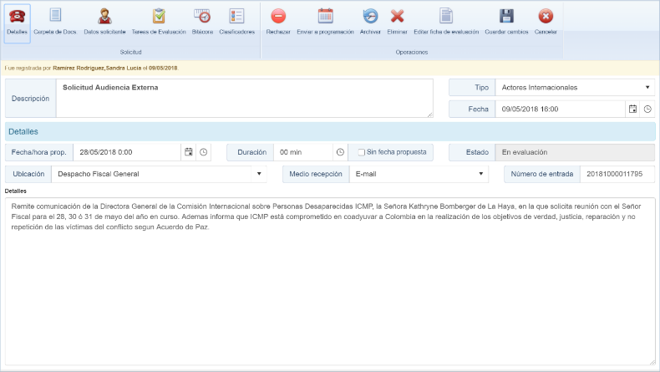Viewport: 660px width, 372px height.
Task: Click the Estado En evaluación field
Action: pyautogui.click(x=575, y=152)
